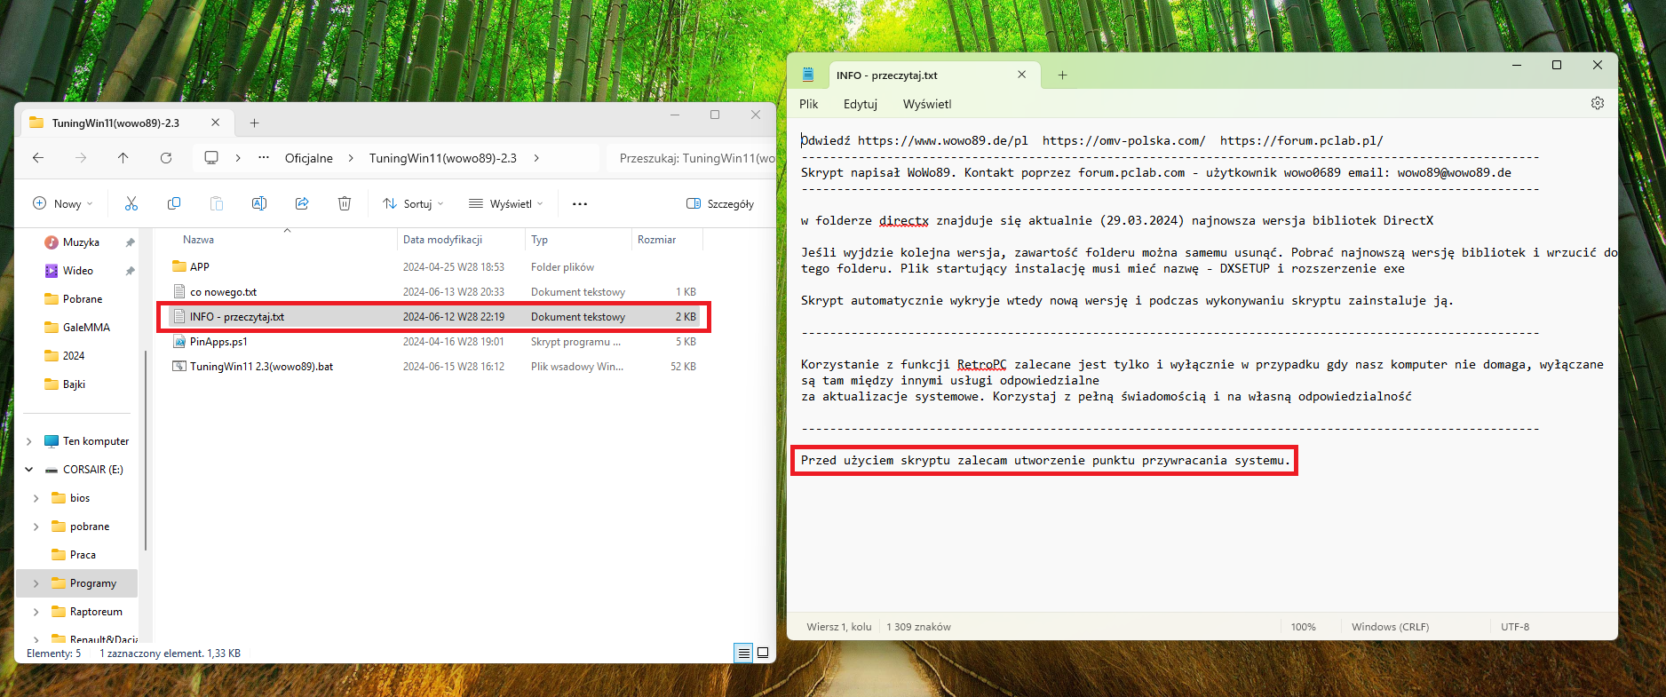The width and height of the screenshot is (1666, 697).
Task: Click the pin icon next to Muzyka
Action: pos(130,242)
